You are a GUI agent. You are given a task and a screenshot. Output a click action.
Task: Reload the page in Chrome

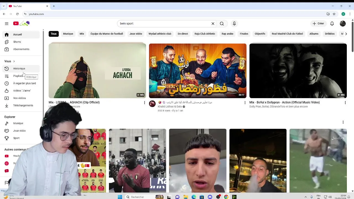17,14
